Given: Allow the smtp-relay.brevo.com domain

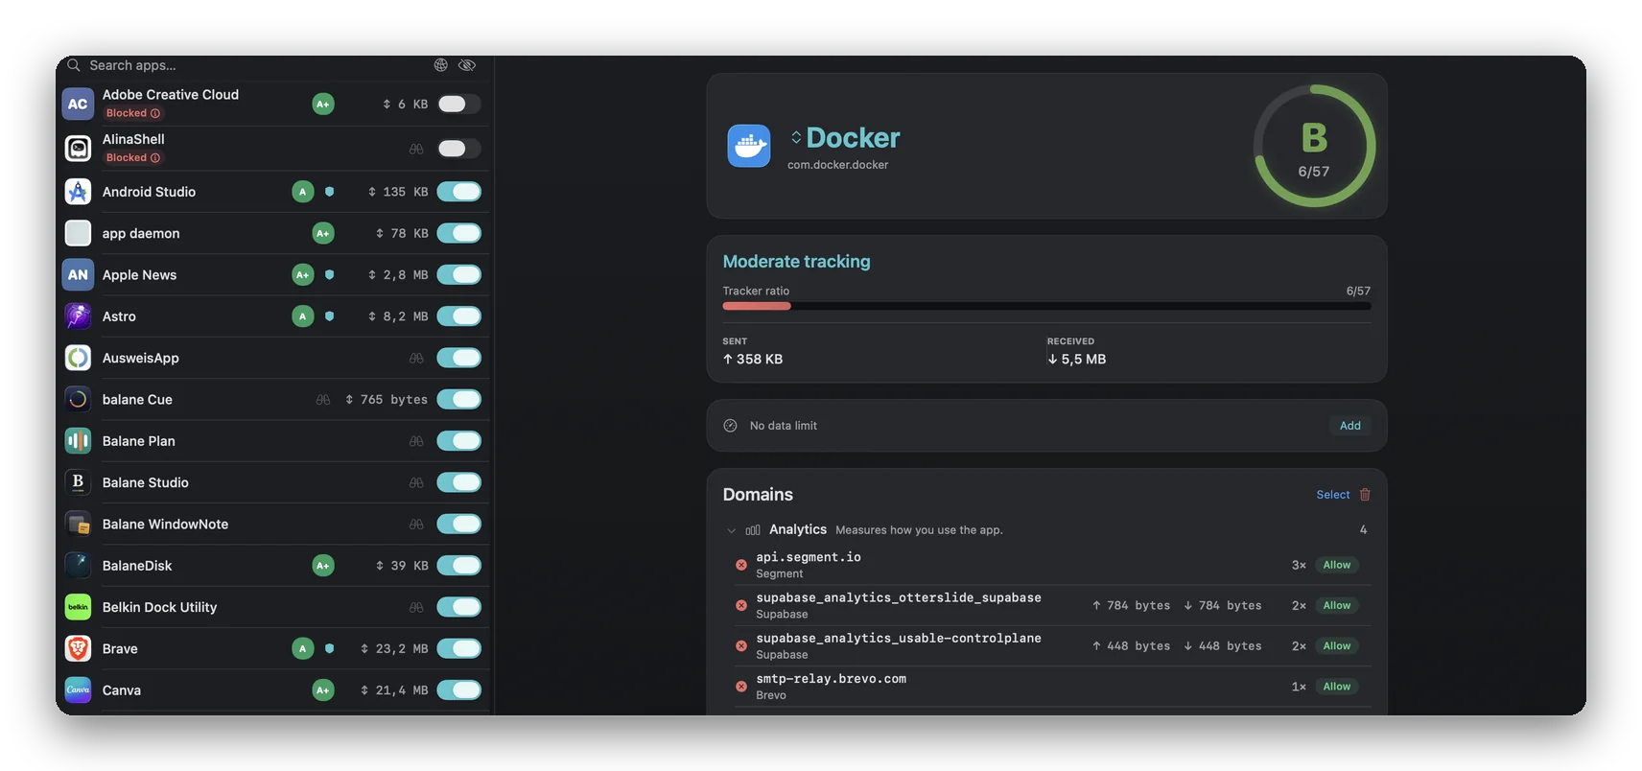Looking at the screenshot, I should click(1336, 687).
